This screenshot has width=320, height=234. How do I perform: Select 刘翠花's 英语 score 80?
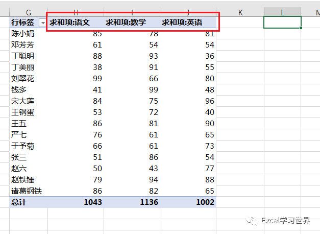pyautogui.click(x=188, y=79)
